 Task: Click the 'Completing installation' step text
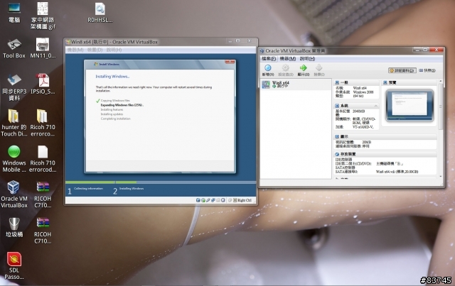tap(115, 119)
